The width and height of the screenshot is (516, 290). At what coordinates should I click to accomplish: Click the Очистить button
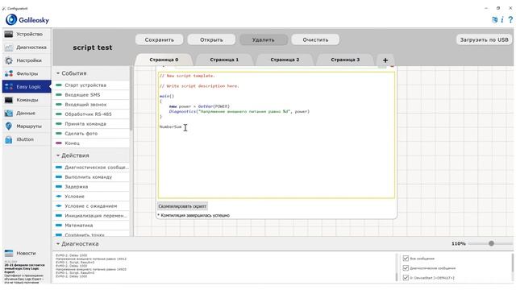point(315,39)
